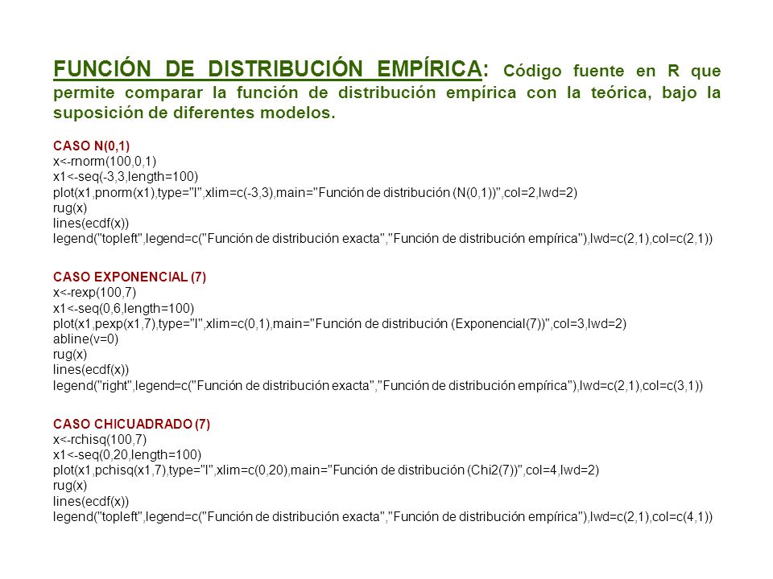Viewport: 773px width, 579px height.
Task: Select the line 'x1<-seq(0,20,length=100)'
Action: [127, 455]
